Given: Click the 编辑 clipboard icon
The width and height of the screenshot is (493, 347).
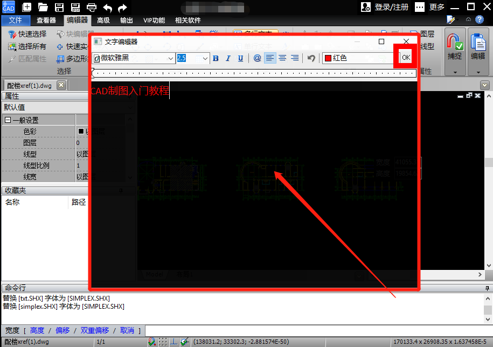Looking at the screenshot, I should (478, 42).
